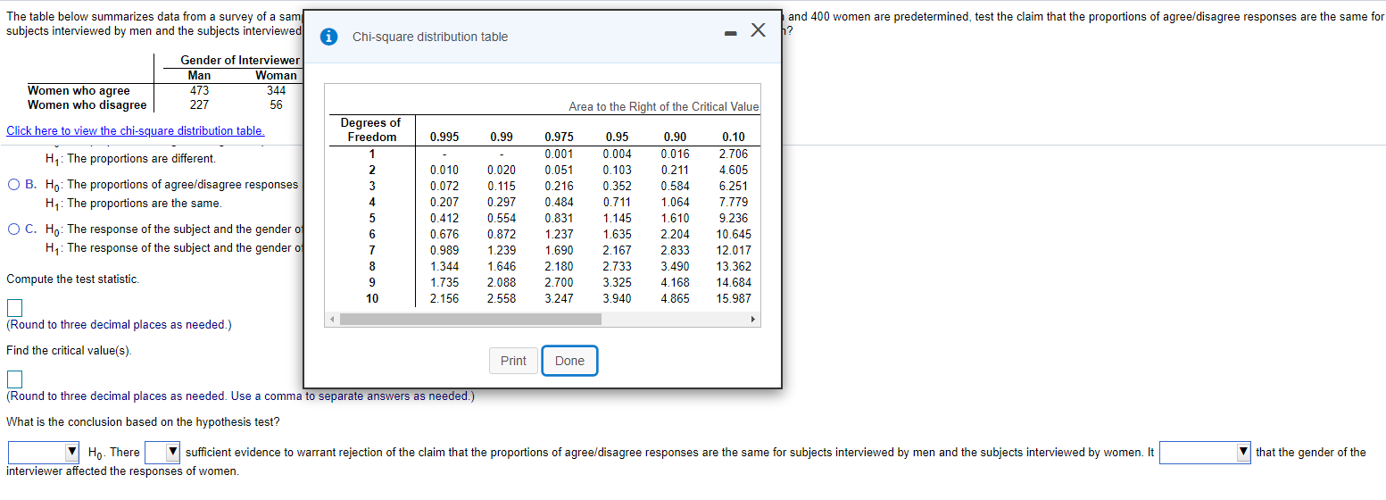Click the 'Women who agree' row label

coord(79,90)
